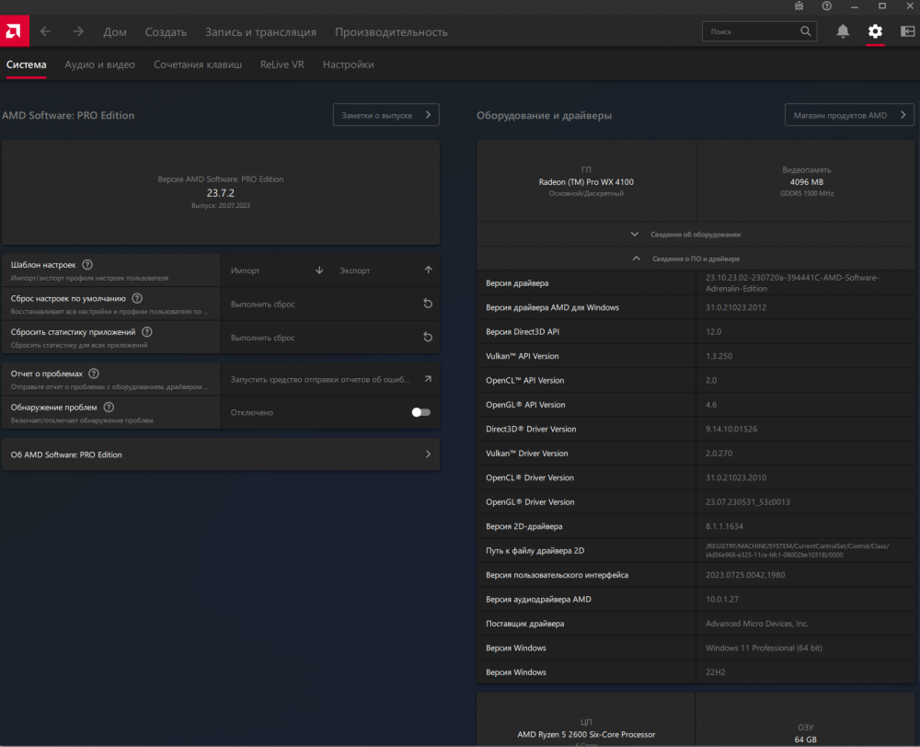The height and width of the screenshot is (747, 920).
Task: Switch to the ReLive VR tab
Action: pyautogui.click(x=282, y=64)
